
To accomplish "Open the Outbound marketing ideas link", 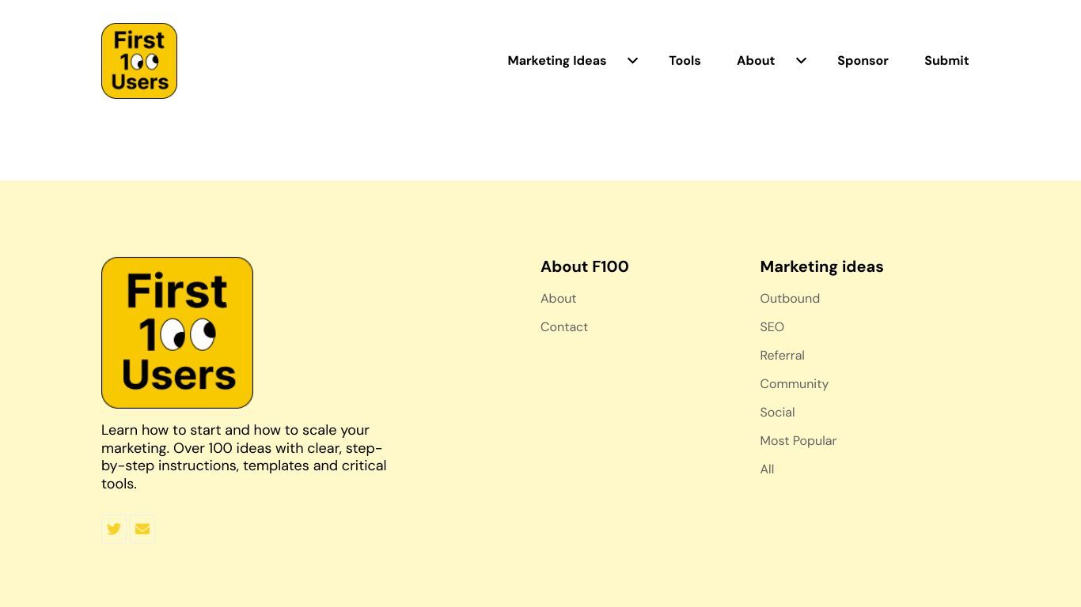I will coord(790,299).
